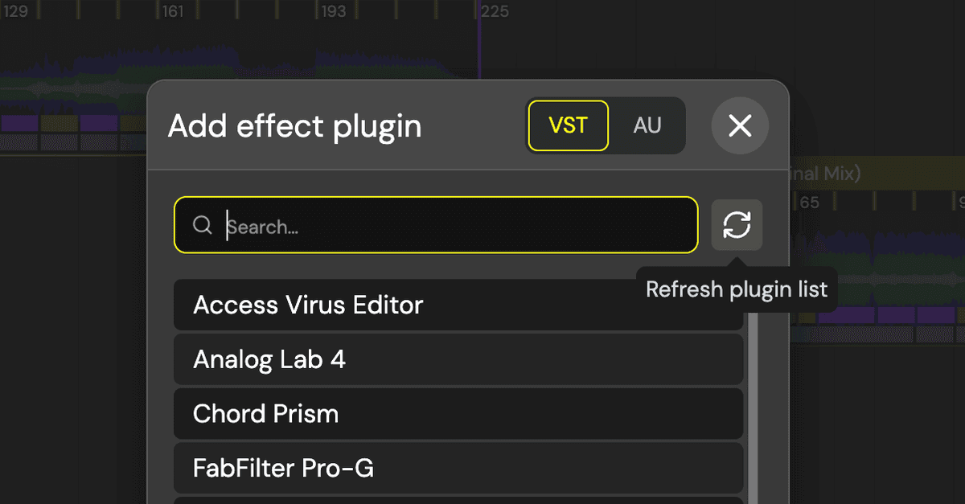Switch to the VST plugin format
Viewport: 965px width, 504px height.
click(x=568, y=125)
